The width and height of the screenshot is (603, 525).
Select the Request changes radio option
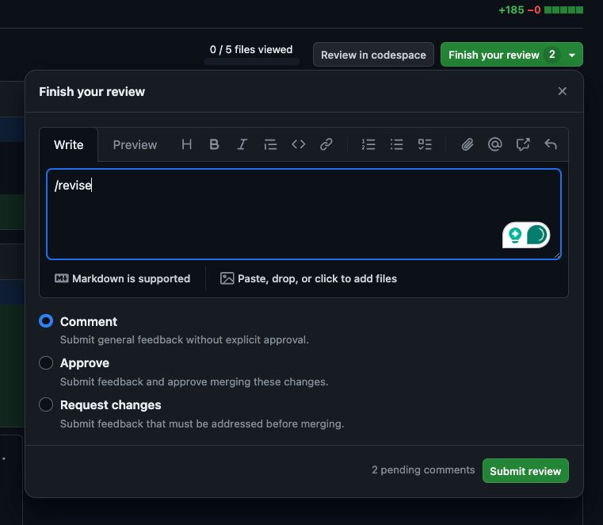(46, 404)
